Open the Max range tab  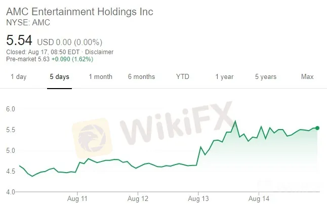307,77
